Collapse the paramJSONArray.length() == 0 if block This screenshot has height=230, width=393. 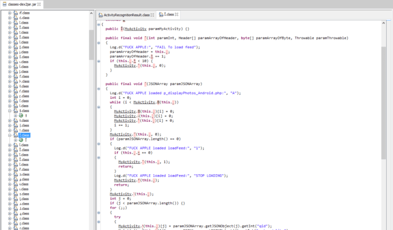[99, 144]
